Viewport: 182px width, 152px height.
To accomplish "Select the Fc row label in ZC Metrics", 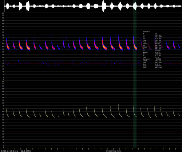I will [144, 35].
